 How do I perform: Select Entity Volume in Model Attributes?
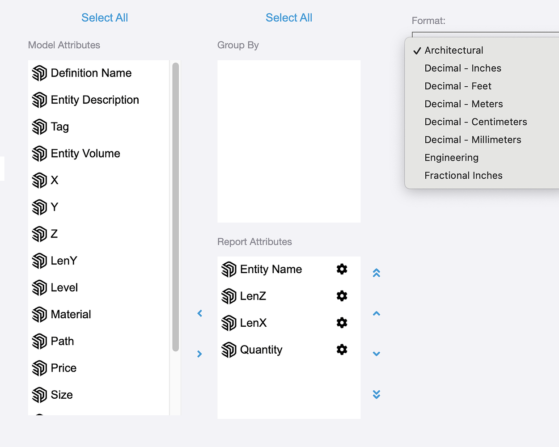(x=85, y=154)
